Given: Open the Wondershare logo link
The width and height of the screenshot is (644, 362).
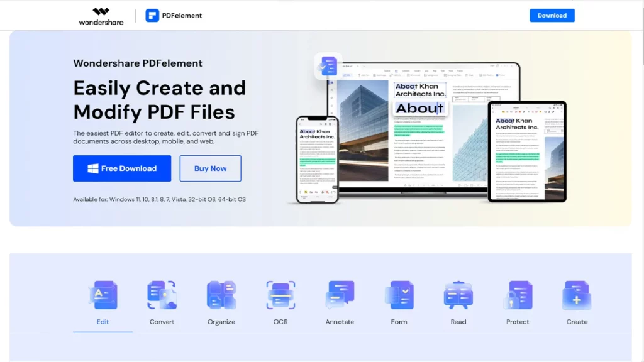Looking at the screenshot, I should [x=101, y=16].
